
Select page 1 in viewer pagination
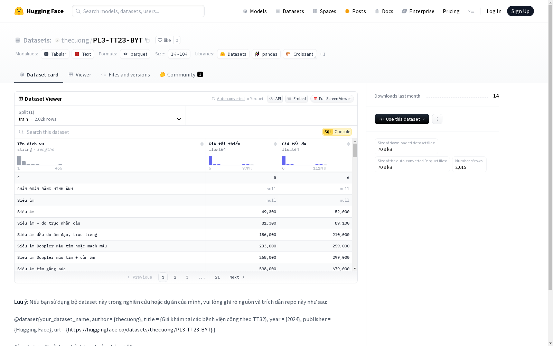(163, 277)
